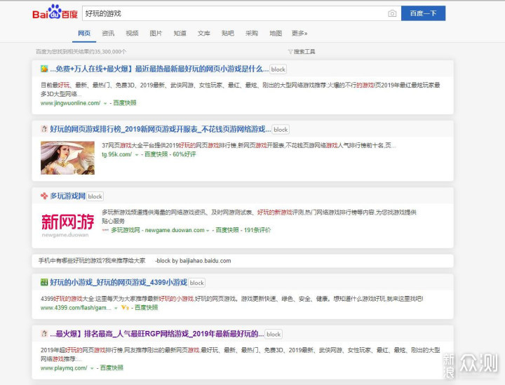
Task: Open 百度快照 for 4399 result
Action: (x=146, y=308)
